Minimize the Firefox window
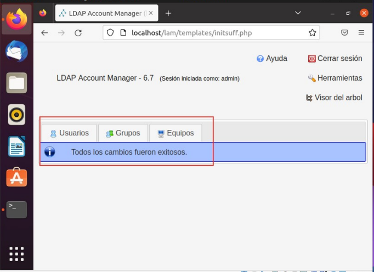This screenshot has width=374, height=272. (x=332, y=13)
